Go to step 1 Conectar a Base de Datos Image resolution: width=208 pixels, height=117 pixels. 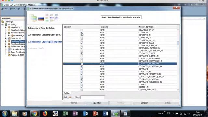click(41, 28)
